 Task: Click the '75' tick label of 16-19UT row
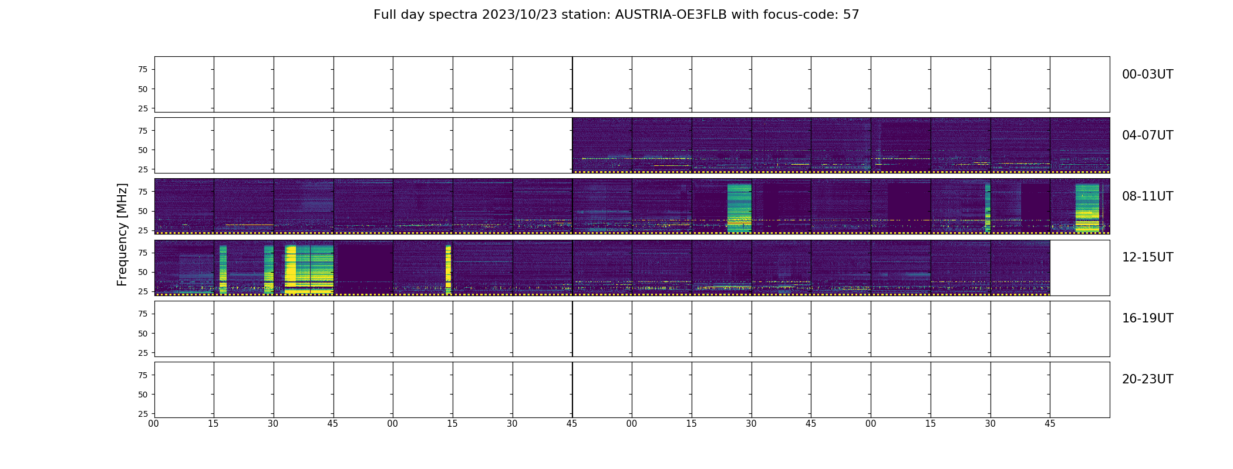tap(143, 314)
